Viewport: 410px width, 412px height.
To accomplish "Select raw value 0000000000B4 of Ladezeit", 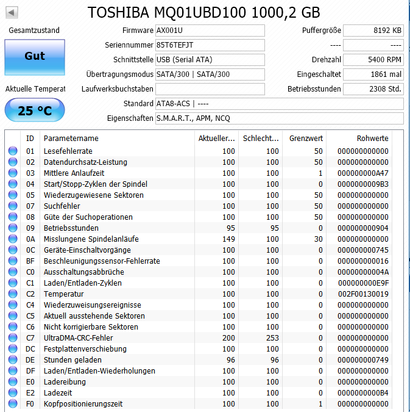I will click(x=363, y=393).
